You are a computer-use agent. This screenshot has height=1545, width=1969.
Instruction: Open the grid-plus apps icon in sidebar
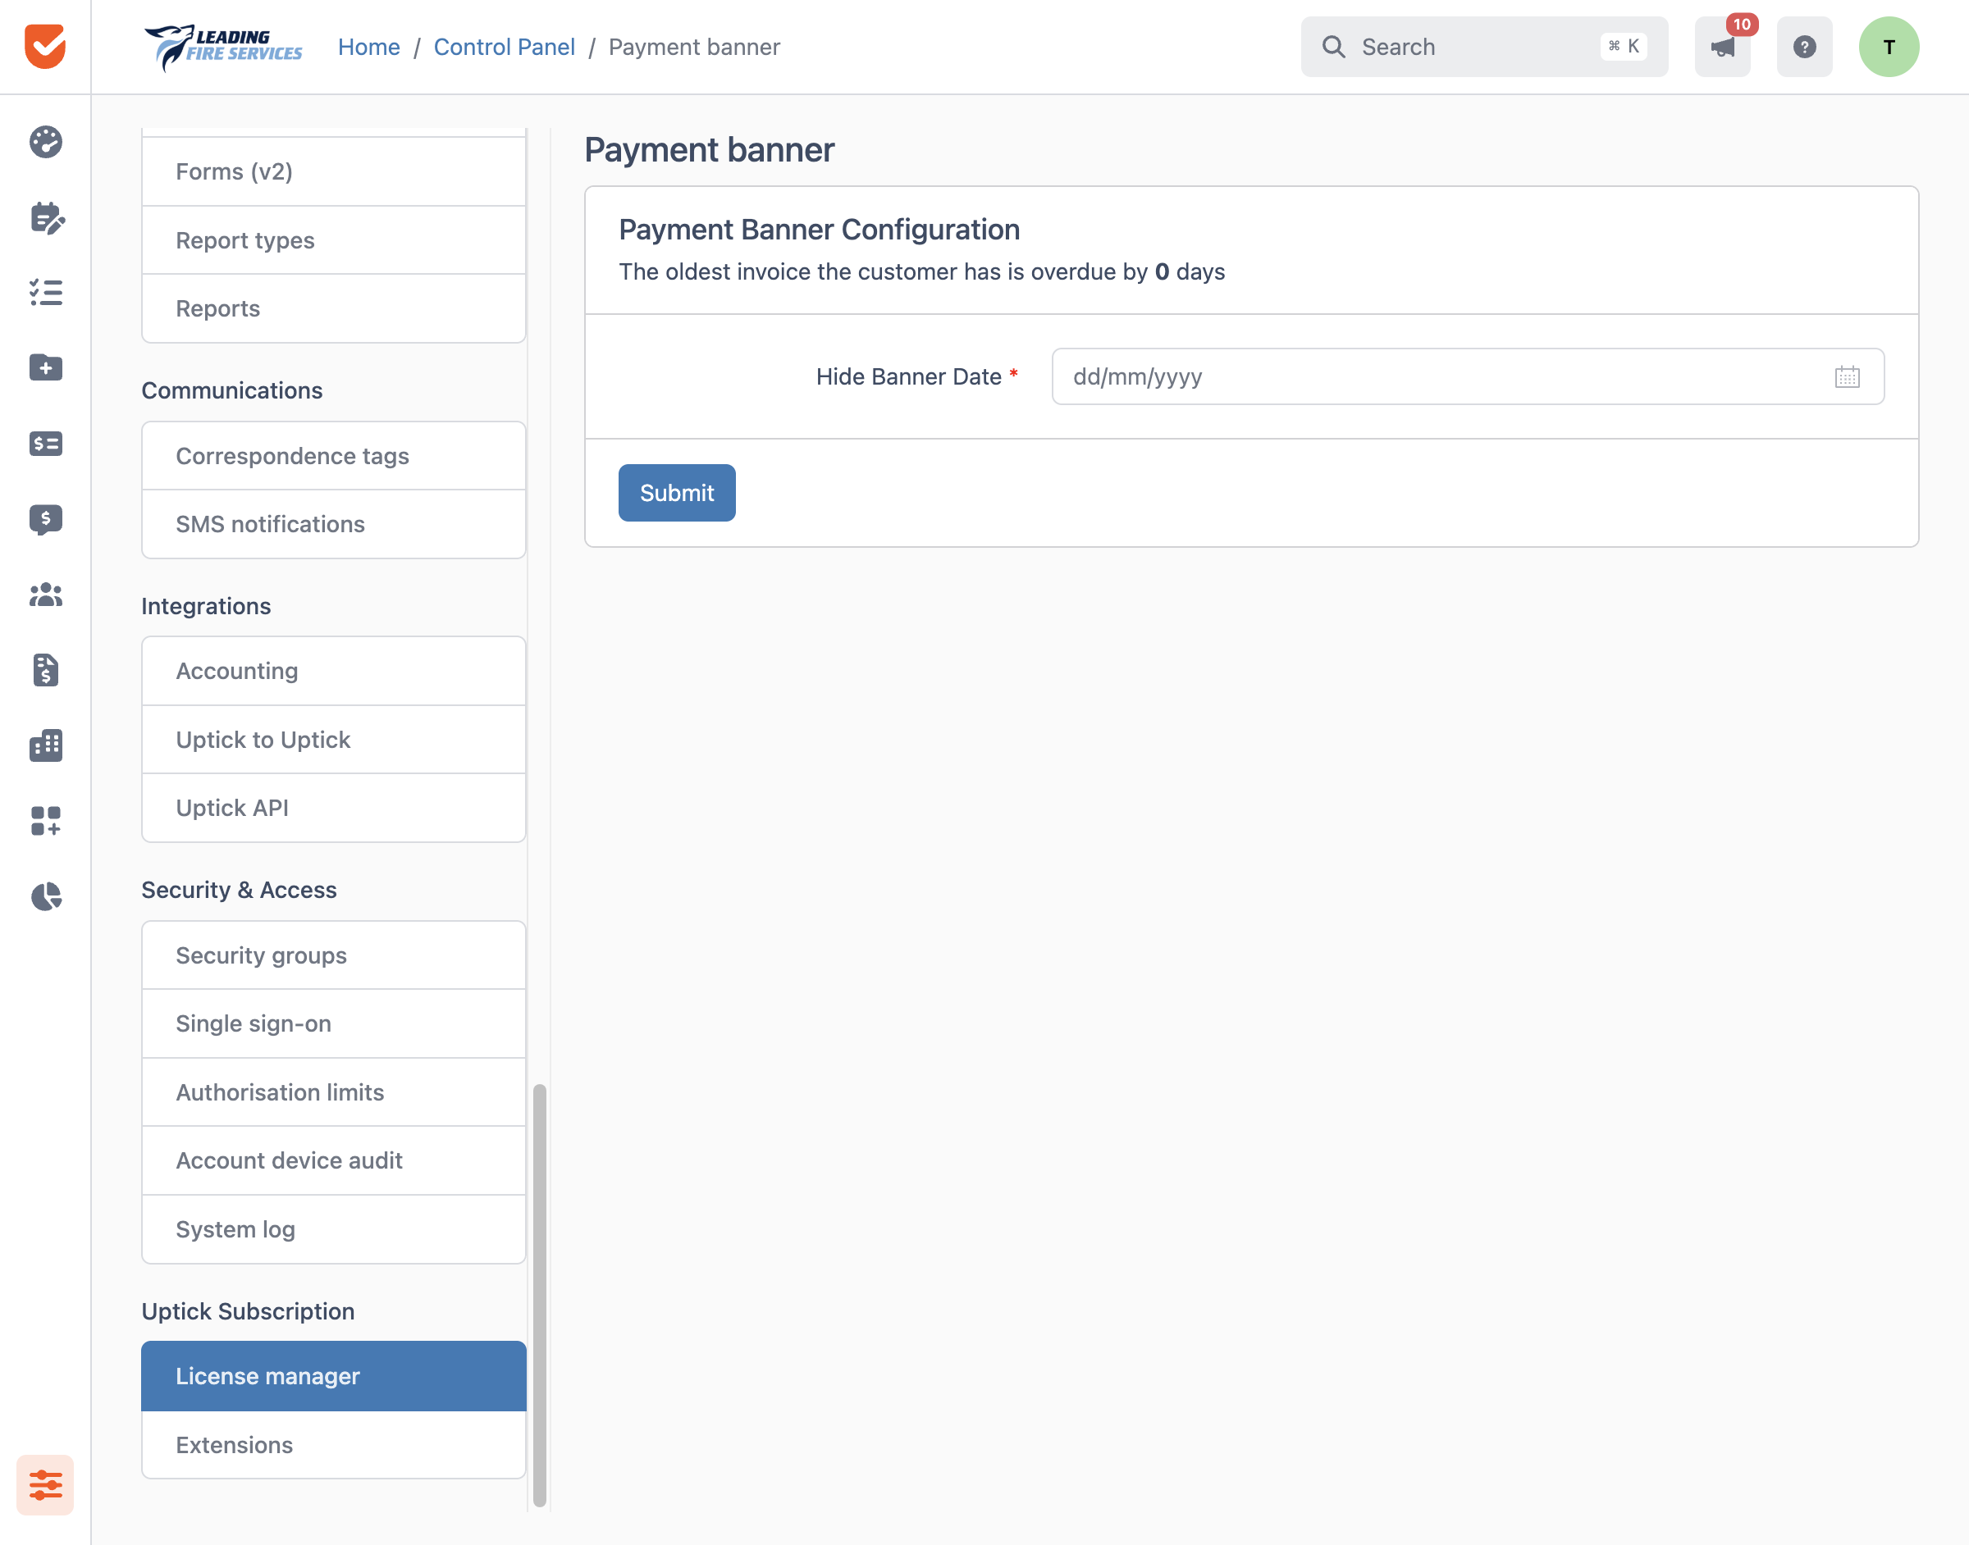[45, 820]
